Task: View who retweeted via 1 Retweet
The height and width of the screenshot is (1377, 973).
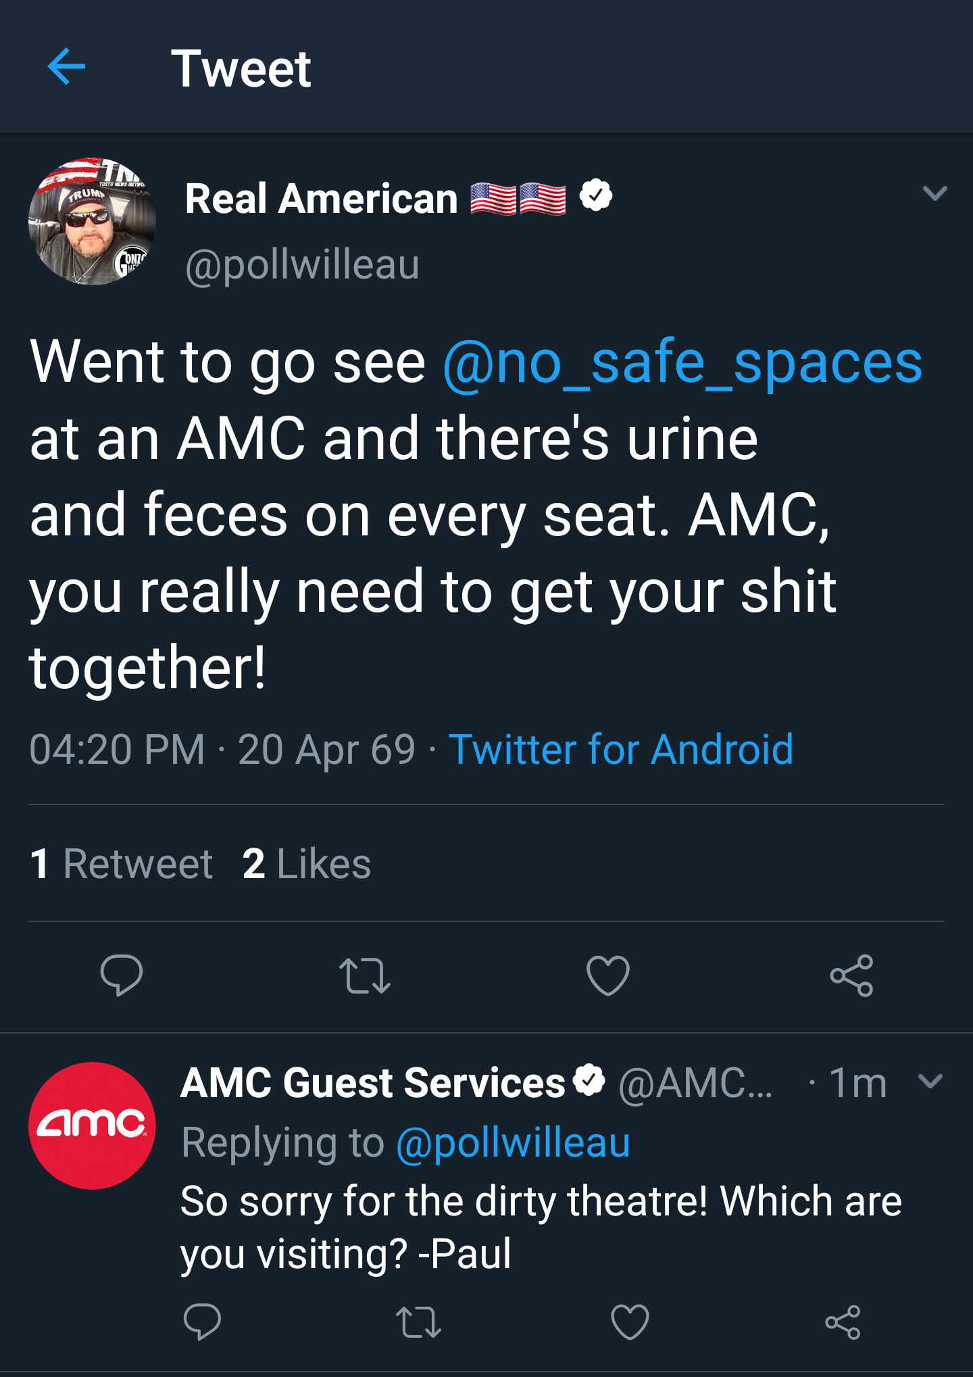Action: pos(120,862)
